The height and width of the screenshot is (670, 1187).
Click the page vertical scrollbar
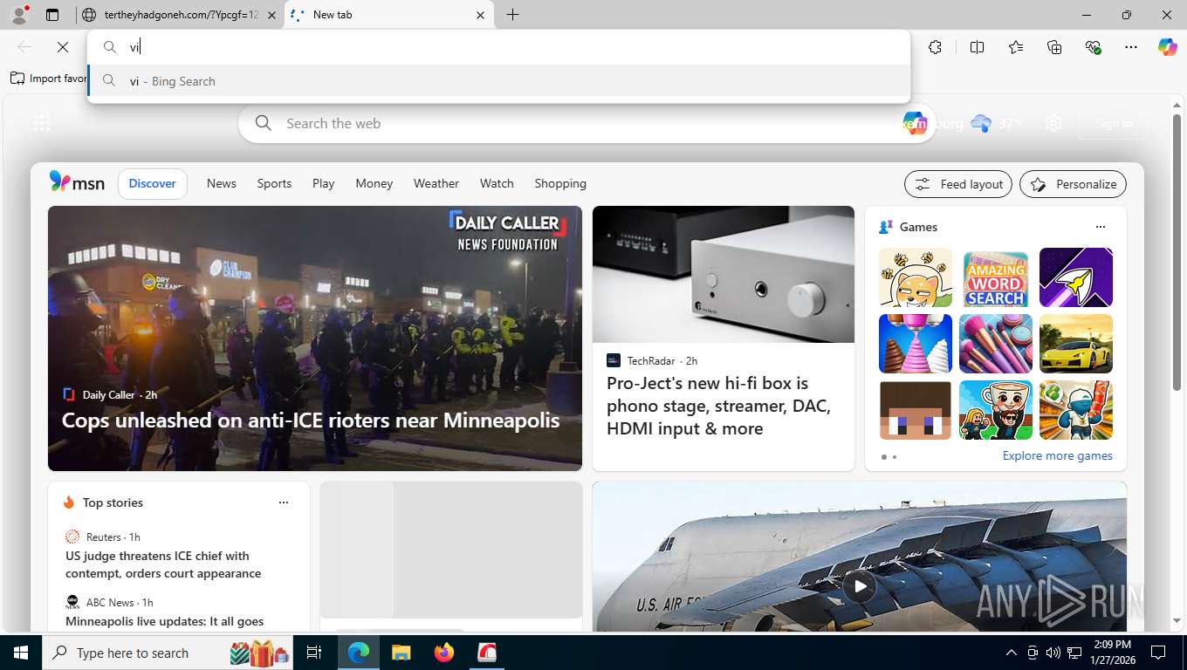[1177, 253]
